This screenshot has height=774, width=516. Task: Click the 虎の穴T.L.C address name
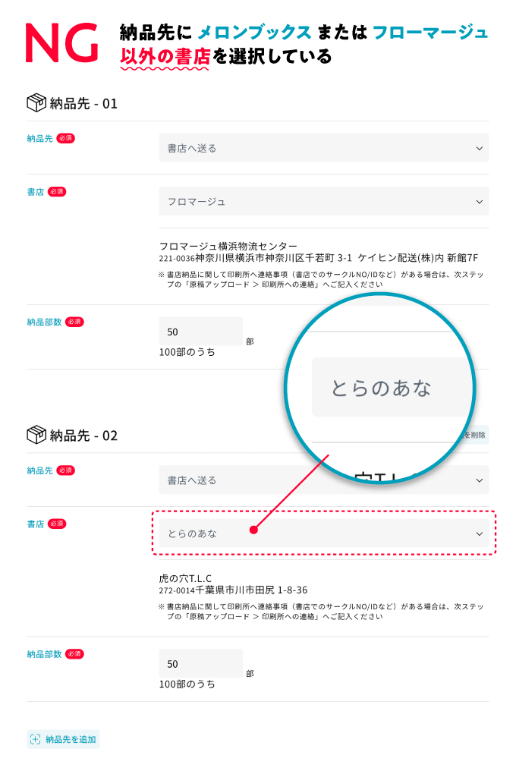(x=185, y=578)
